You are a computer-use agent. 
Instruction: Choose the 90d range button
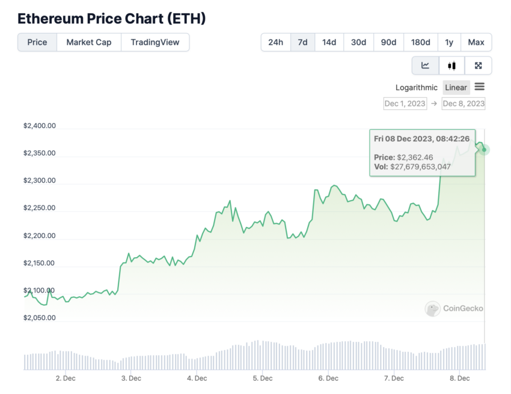click(388, 42)
